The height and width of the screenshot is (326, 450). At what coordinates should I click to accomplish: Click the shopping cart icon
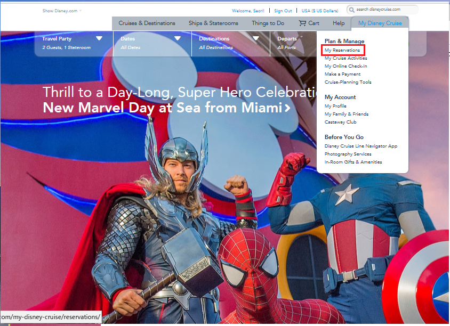point(302,23)
